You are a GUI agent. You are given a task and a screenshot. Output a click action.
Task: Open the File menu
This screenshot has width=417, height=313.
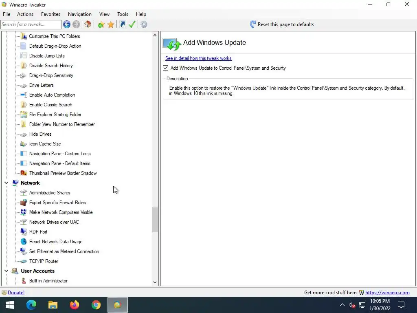point(7,14)
